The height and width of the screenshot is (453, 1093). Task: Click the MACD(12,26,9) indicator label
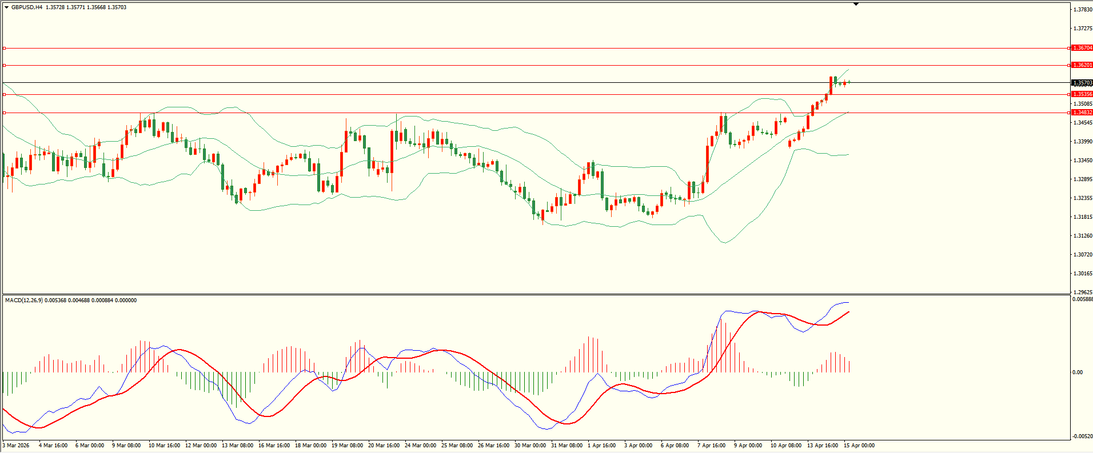click(23, 300)
